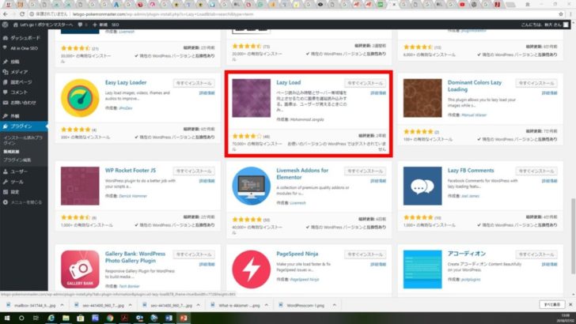Close the downloads bar
This screenshot has width=576, height=324.
(x=570, y=304)
